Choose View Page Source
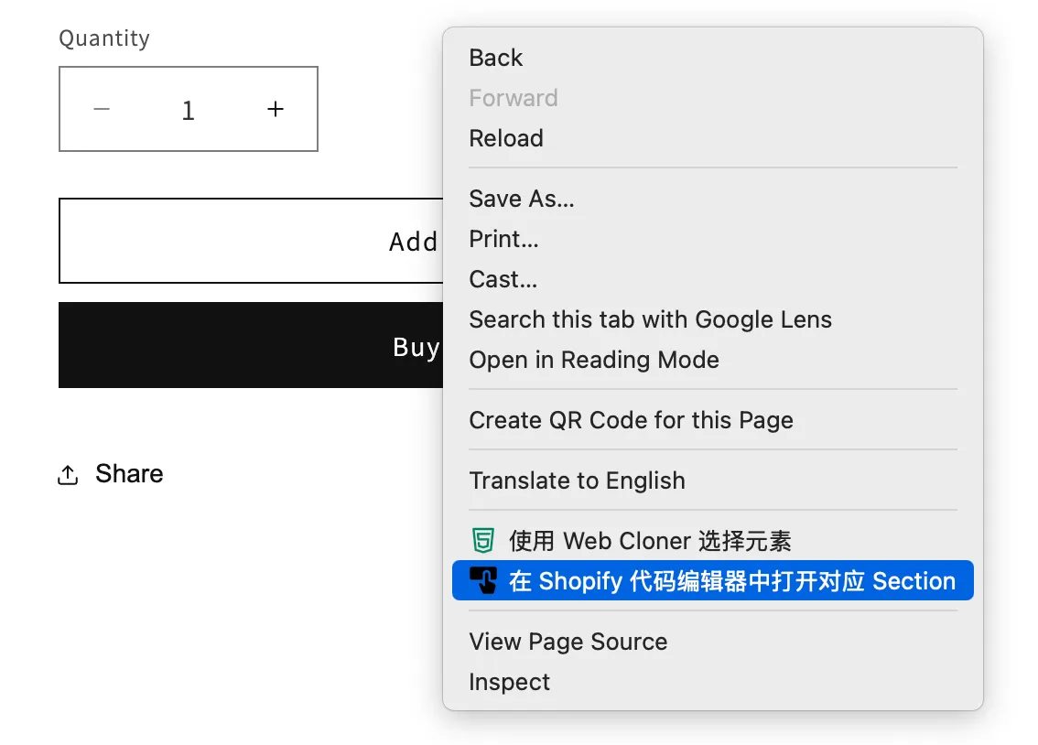Image resolution: width=1038 pixels, height=745 pixels. (x=713, y=642)
